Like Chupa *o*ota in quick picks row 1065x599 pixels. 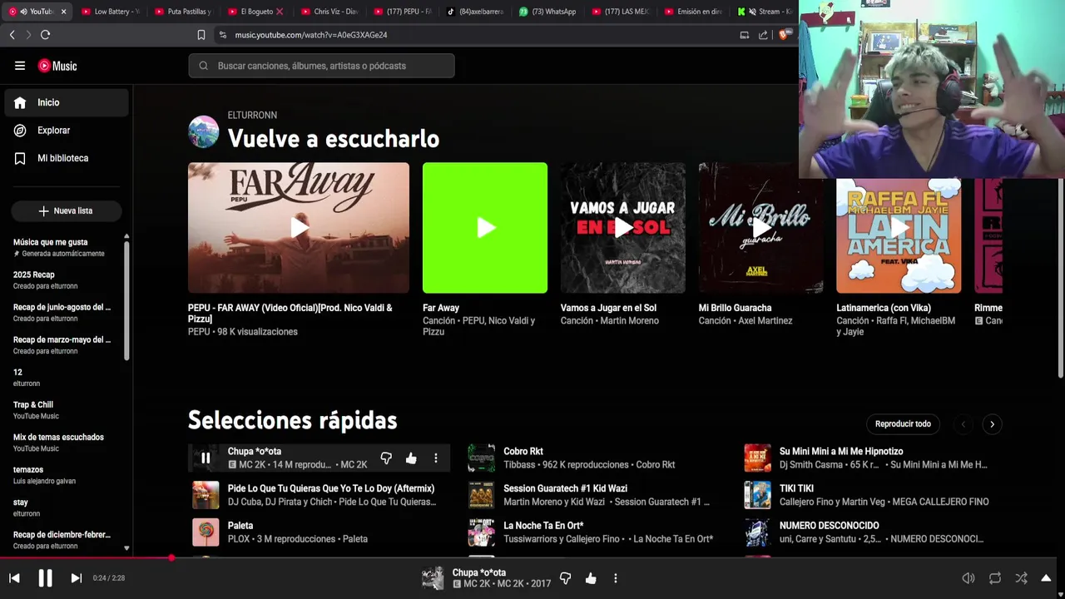(411, 458)
